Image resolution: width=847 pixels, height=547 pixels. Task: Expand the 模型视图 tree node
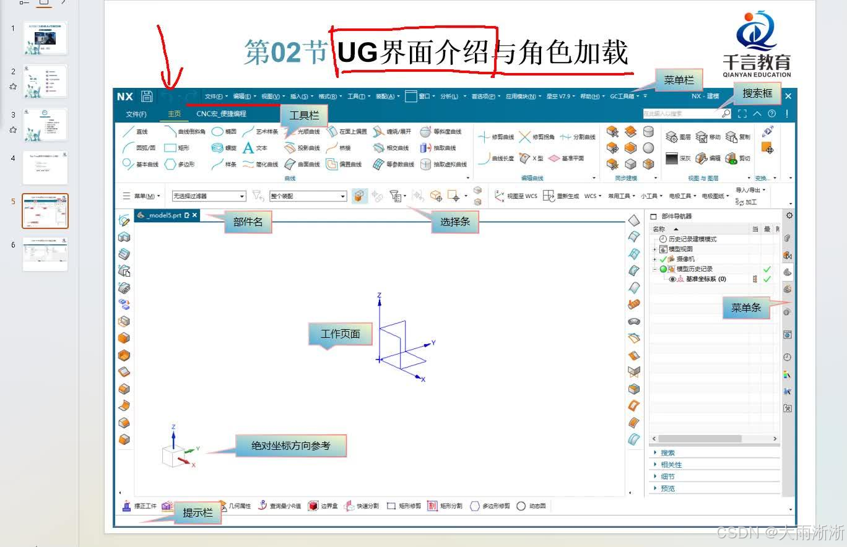pyautogui.click(x=655, y=249)
